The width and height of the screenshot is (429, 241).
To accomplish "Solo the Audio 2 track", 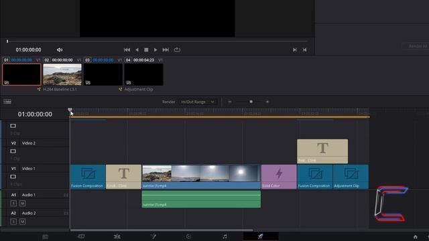I will pos(13,222).
